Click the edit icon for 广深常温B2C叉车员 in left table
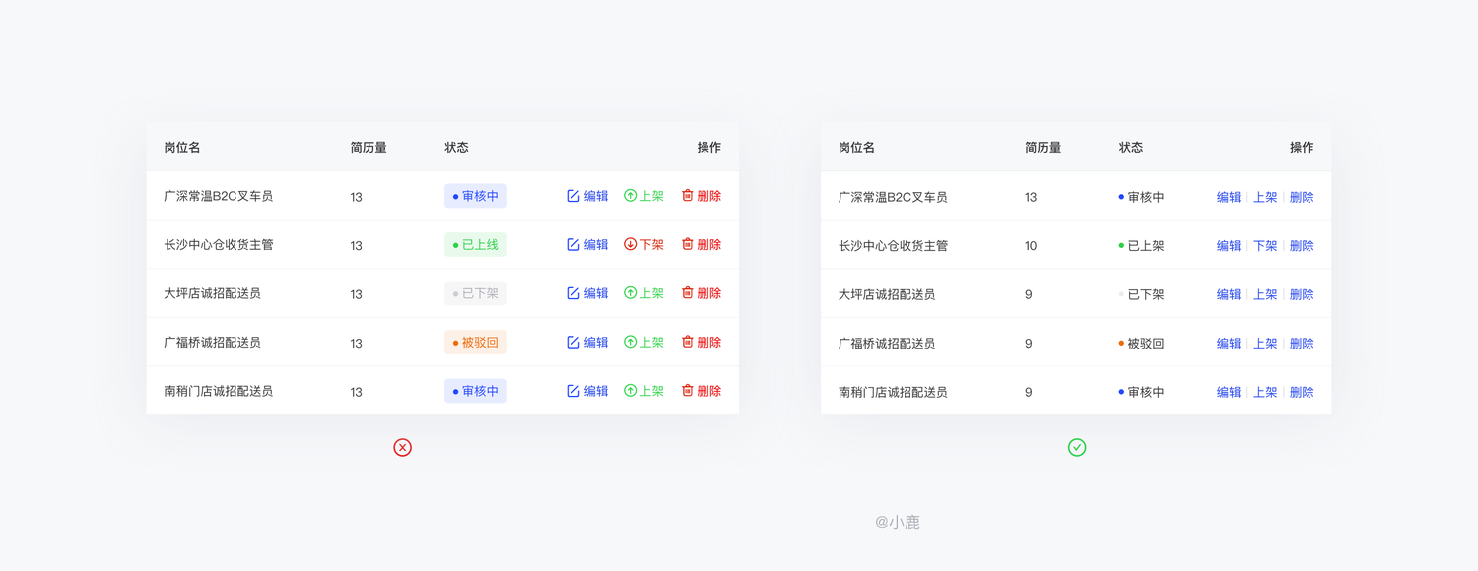This screenshot has height=571, width=1478. (573, 196)
